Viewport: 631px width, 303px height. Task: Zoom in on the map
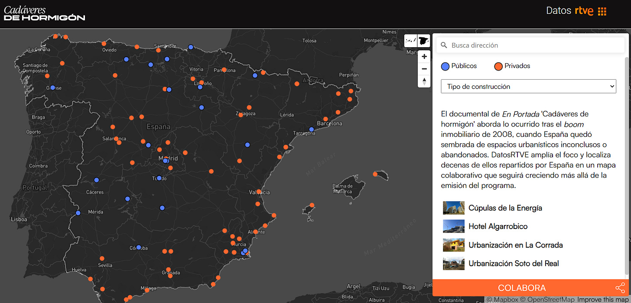pyautogui.click(x=424, y=56)
